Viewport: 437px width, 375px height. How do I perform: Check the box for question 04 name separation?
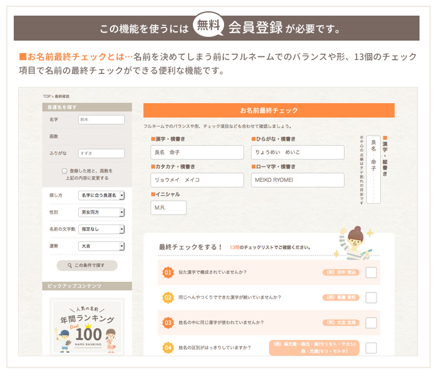point(371,348)
